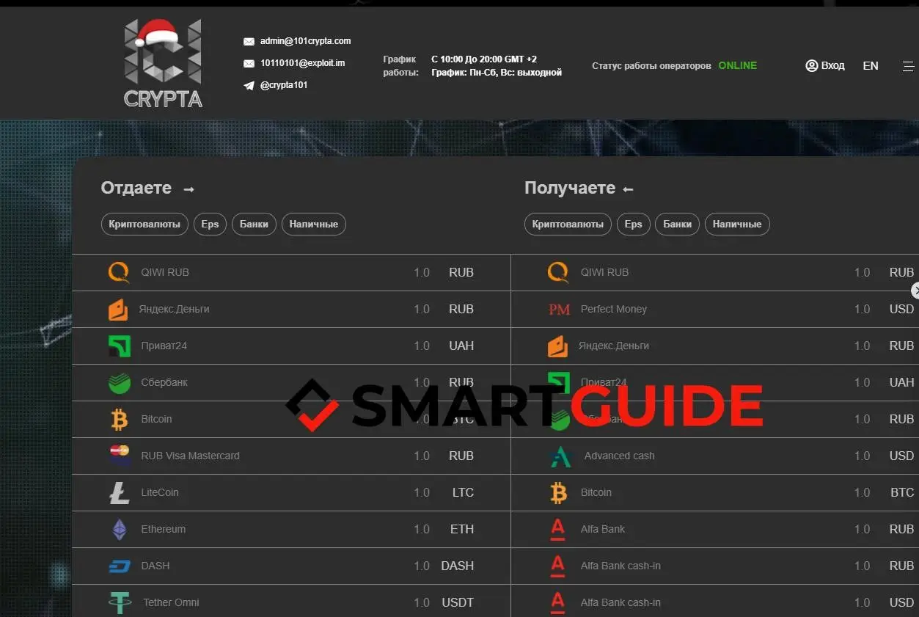Viewport: 919px width, 617px height.
Task: Click the Получаете heading
Action: (570, 188)
